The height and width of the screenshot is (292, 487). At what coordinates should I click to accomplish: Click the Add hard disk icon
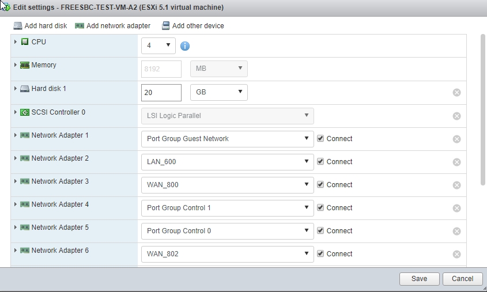point(18,26)
